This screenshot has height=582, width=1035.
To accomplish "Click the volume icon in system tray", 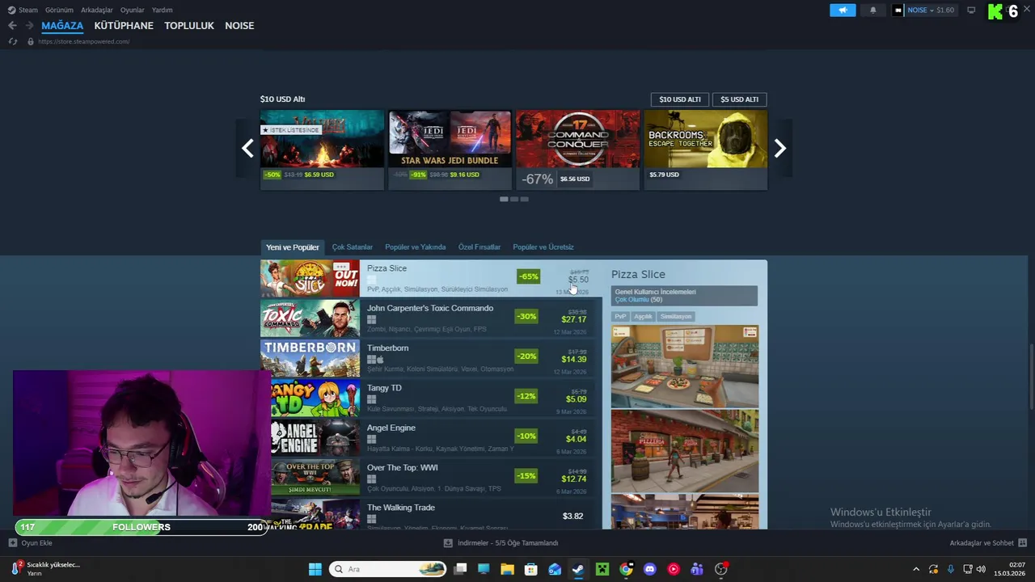I will tap(981, 569).
